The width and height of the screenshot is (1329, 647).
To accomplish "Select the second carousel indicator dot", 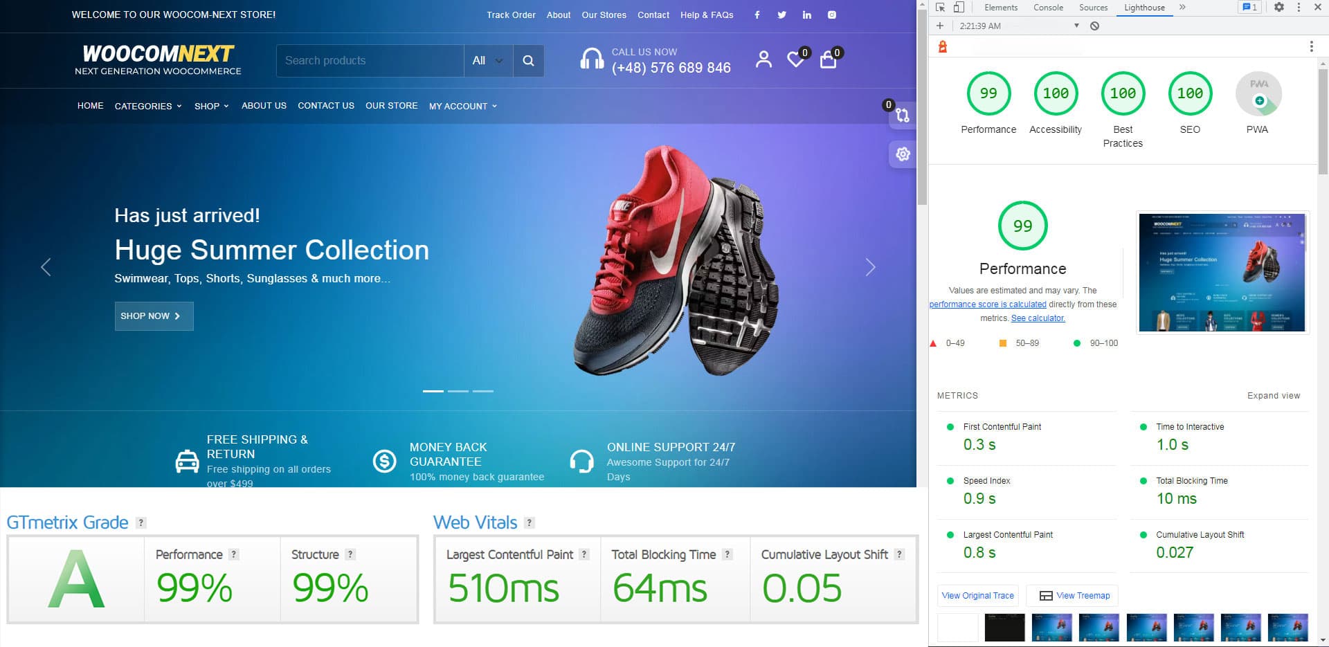I will (x=458, y=391).
